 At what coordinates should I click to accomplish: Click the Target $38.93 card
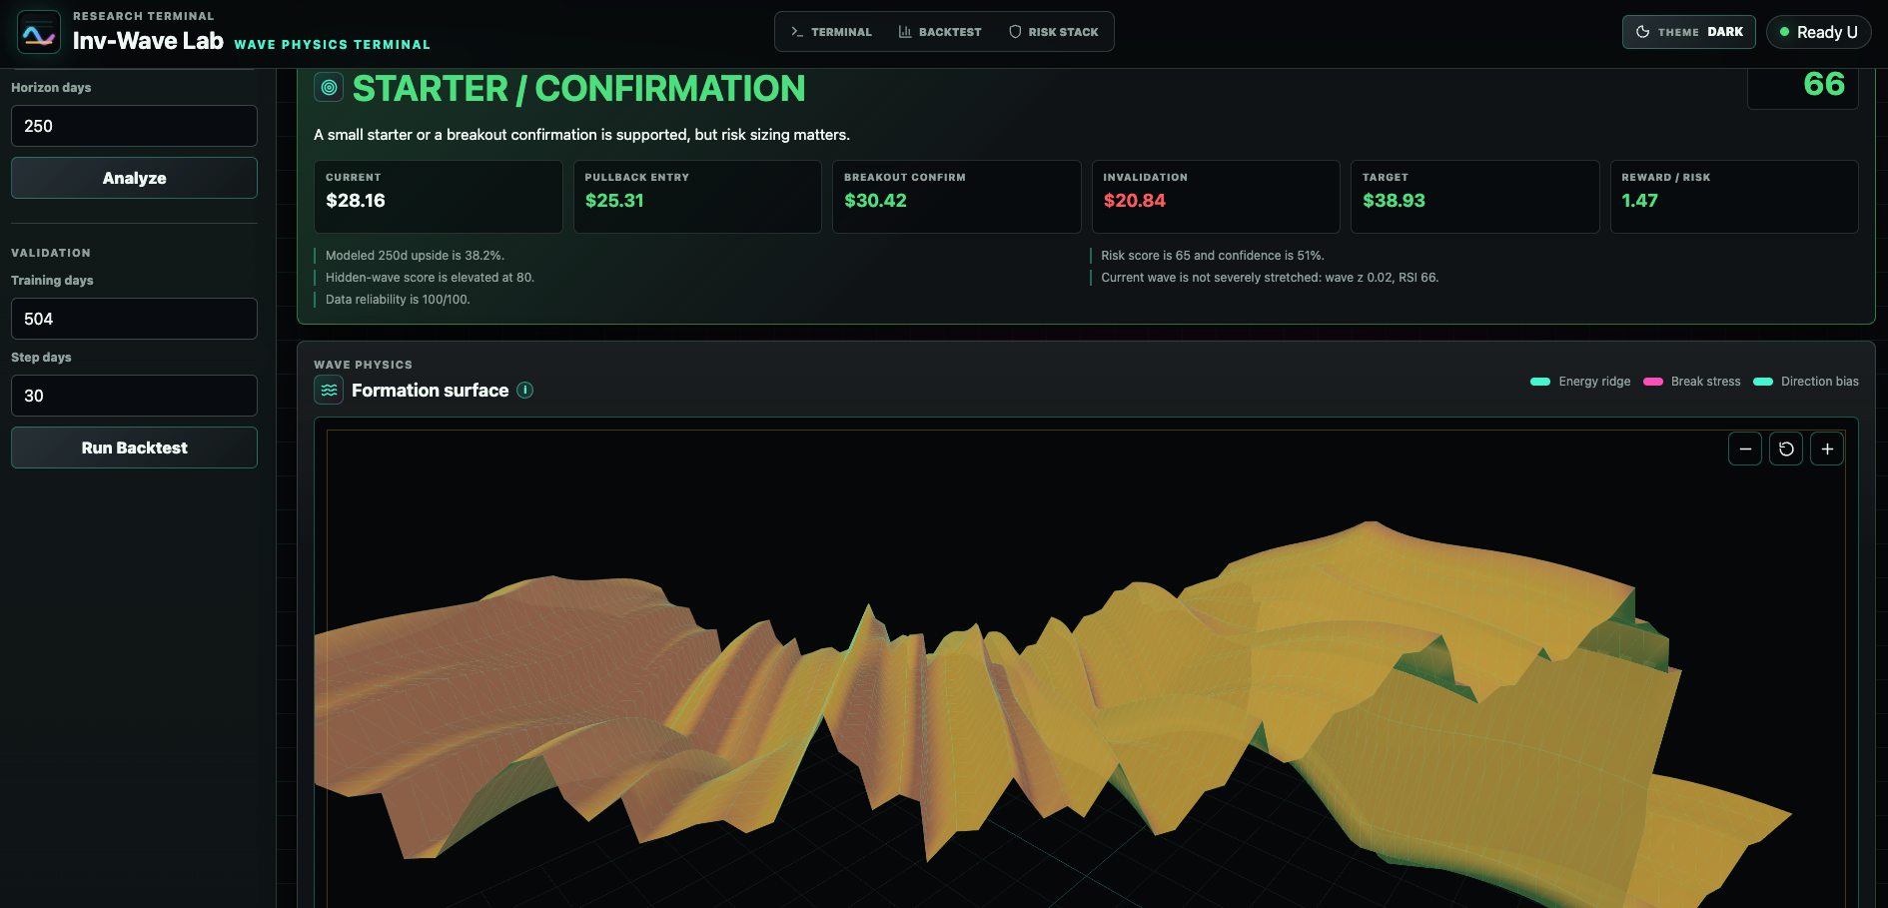(x=1475, y=197)
